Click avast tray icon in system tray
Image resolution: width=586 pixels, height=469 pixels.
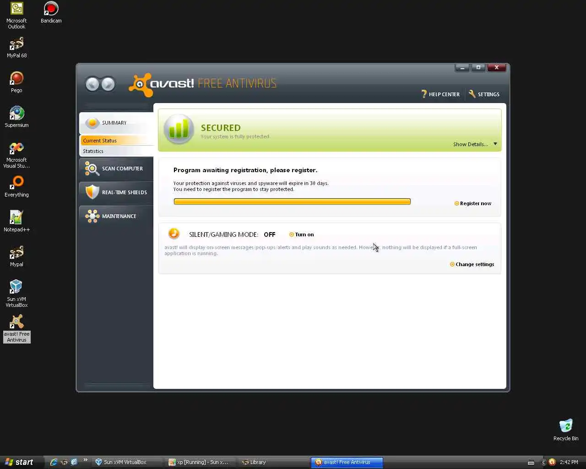552,462
